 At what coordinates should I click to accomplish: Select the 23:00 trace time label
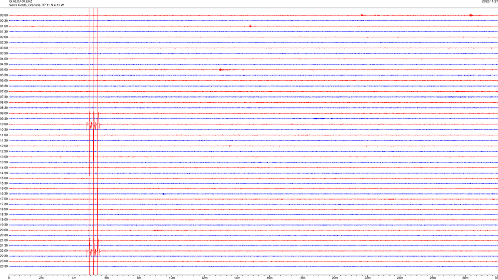click(4, 261)
